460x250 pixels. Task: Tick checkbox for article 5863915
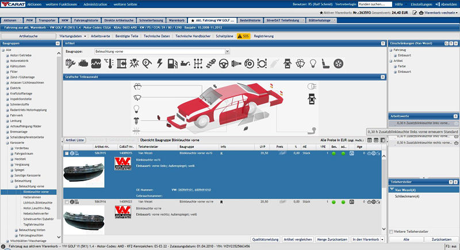[x=67, y=153]
